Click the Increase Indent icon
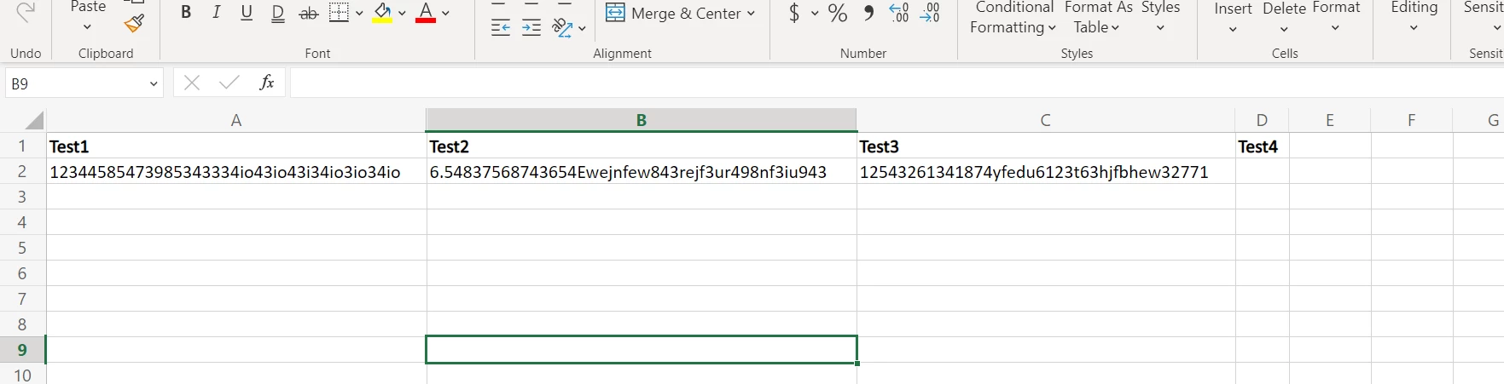This screenshot has width=1504, height=384. pos(531,28)
